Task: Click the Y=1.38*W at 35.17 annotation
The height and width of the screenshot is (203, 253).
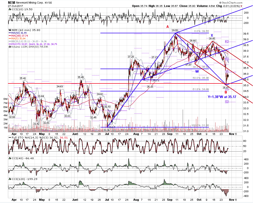Action: pyautogui.click(x=222, y=97)
